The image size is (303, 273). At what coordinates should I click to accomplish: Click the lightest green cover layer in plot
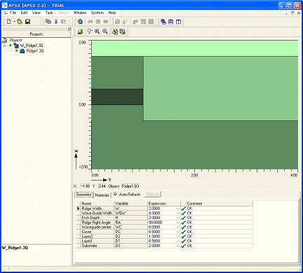click(194, 48)
